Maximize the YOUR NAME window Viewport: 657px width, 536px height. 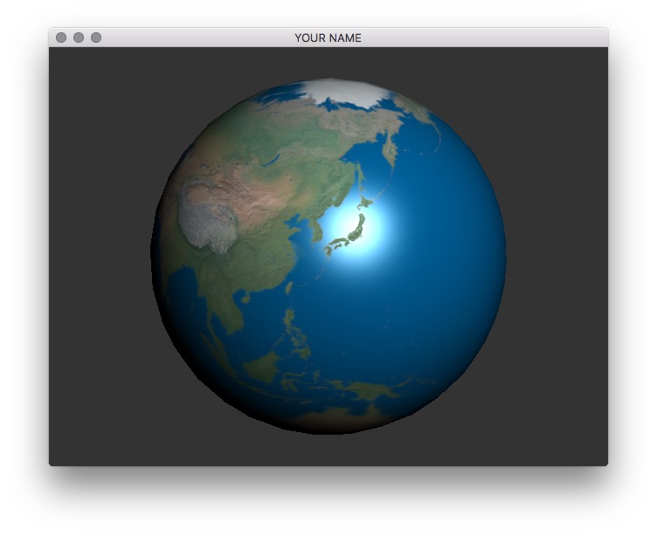point(96,38)
